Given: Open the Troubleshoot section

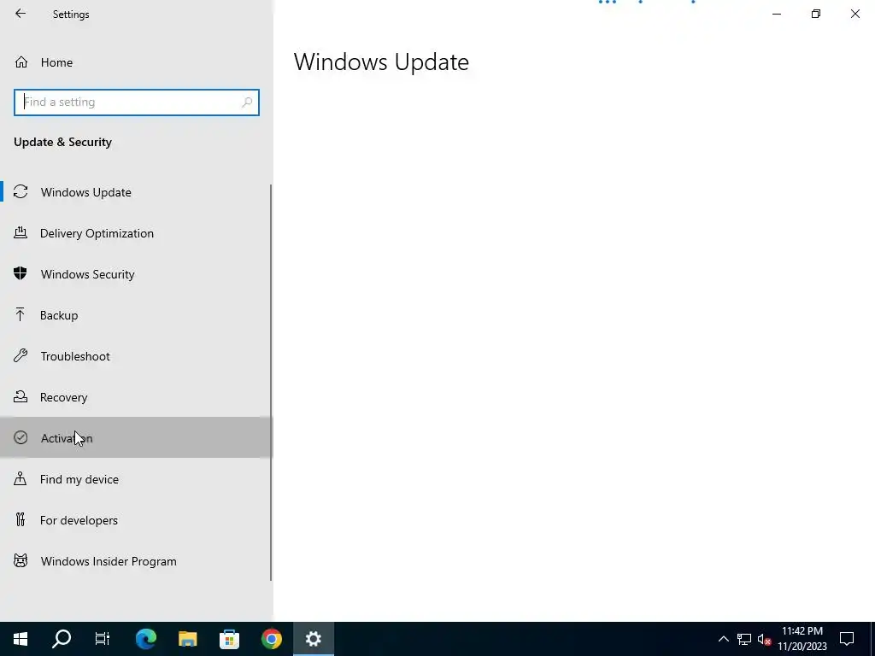Looking at the screenshot, I should [x=136, y=356].
